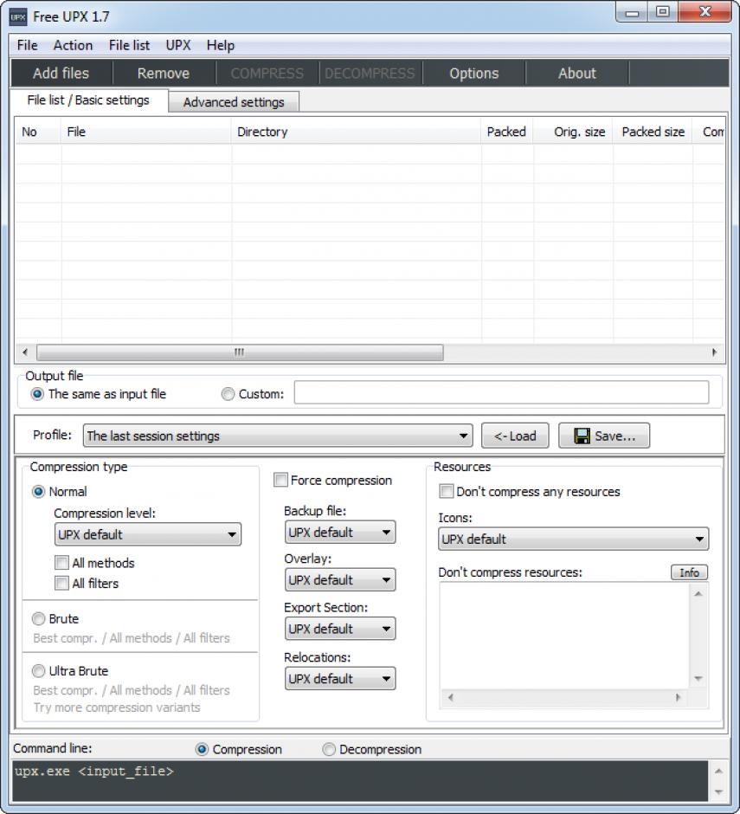Click the file list scroll left arrow
This screenshot has height=814, width=740.
(25, 352)
